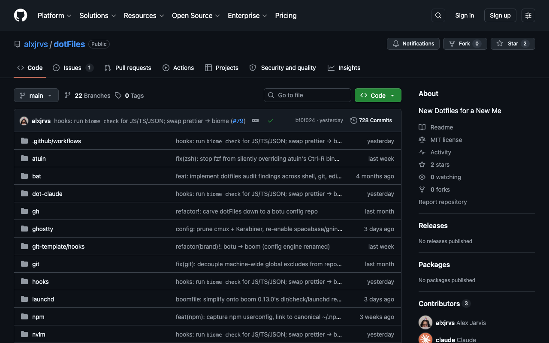Expand the Resources menu
This screenshot has width=549, height=343.
[144, 15]
